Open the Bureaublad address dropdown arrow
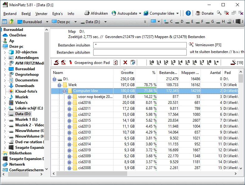245x185 pixels. tap(47, 22)
